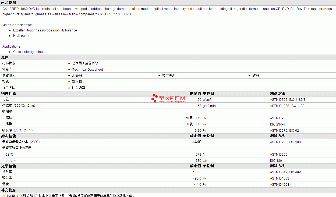
Task: Select the 无断裂 result value
Action: (196, 142)
